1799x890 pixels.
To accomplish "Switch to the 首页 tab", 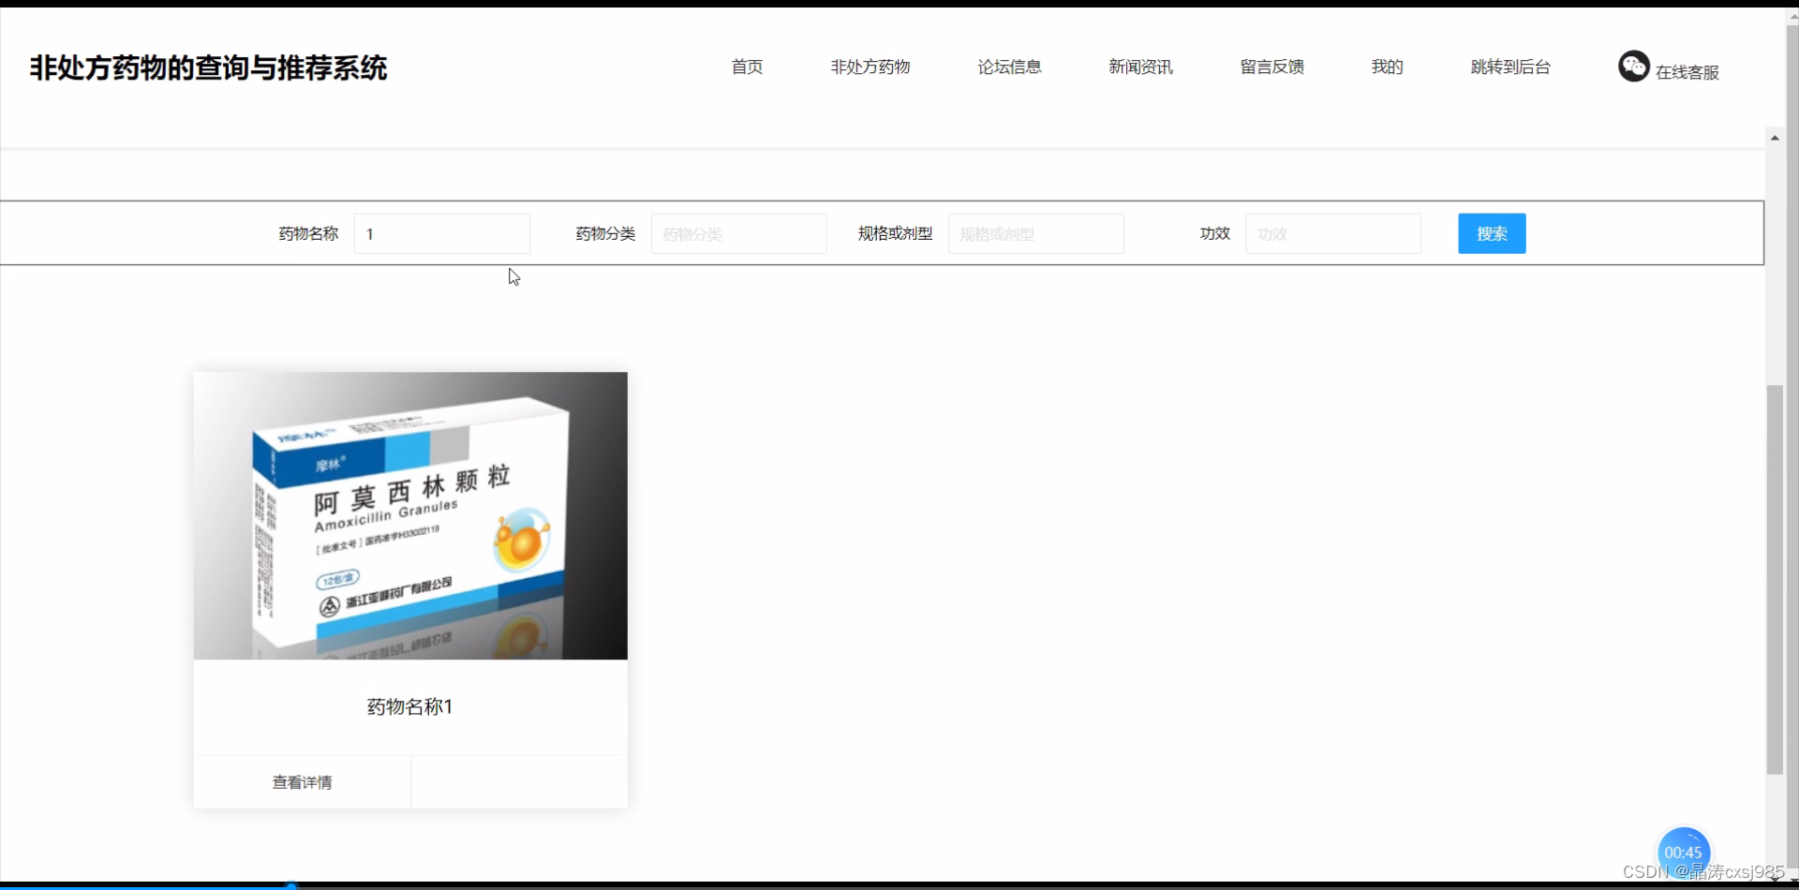I will 746,67.
